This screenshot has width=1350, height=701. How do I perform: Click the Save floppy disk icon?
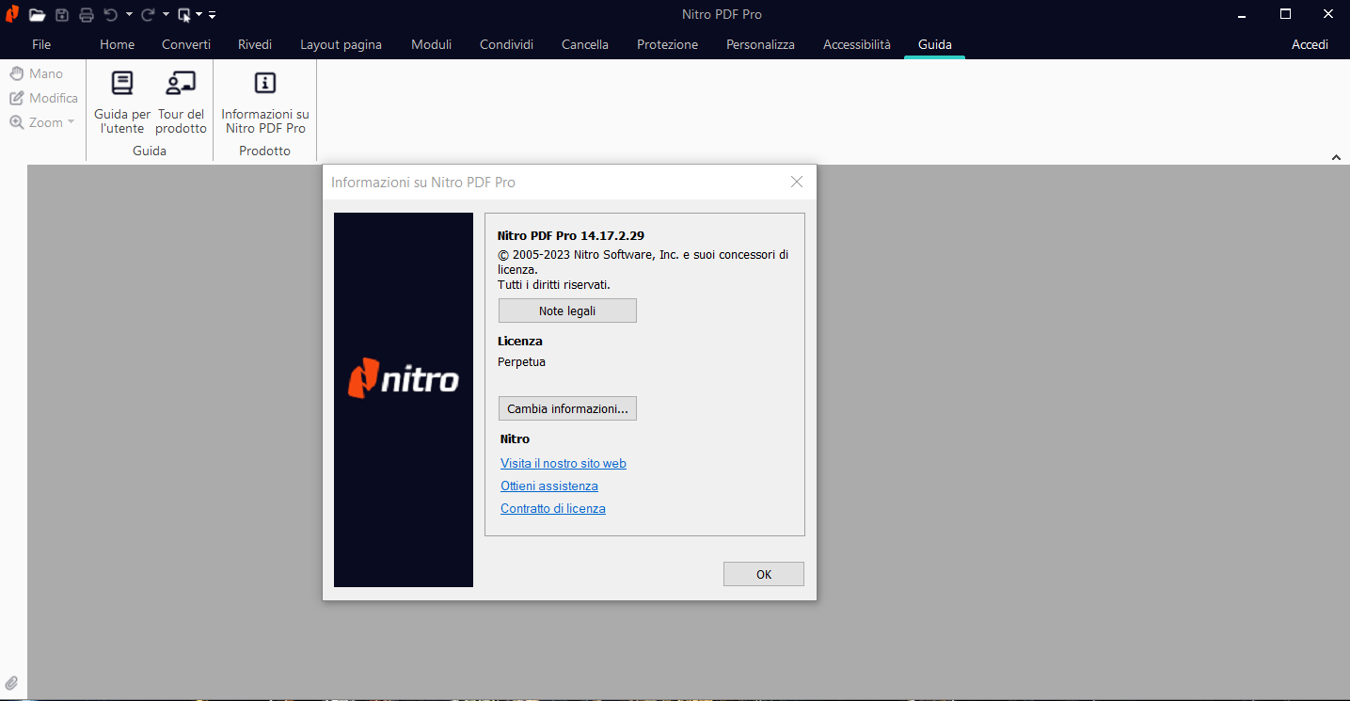[62, 15]
